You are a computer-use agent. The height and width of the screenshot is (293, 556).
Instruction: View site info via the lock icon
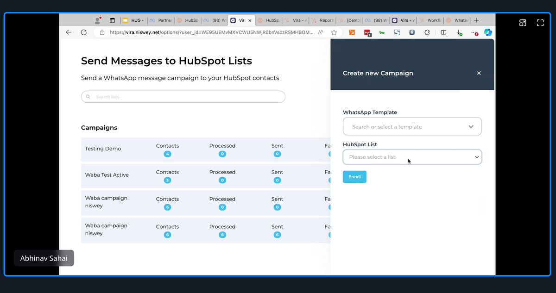point(102,32)
